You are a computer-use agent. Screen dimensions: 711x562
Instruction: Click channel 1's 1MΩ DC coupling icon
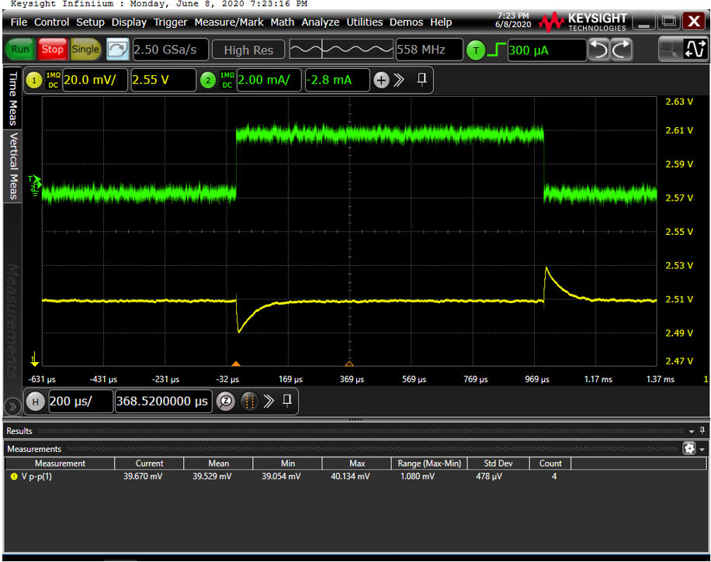coord(54,78)
